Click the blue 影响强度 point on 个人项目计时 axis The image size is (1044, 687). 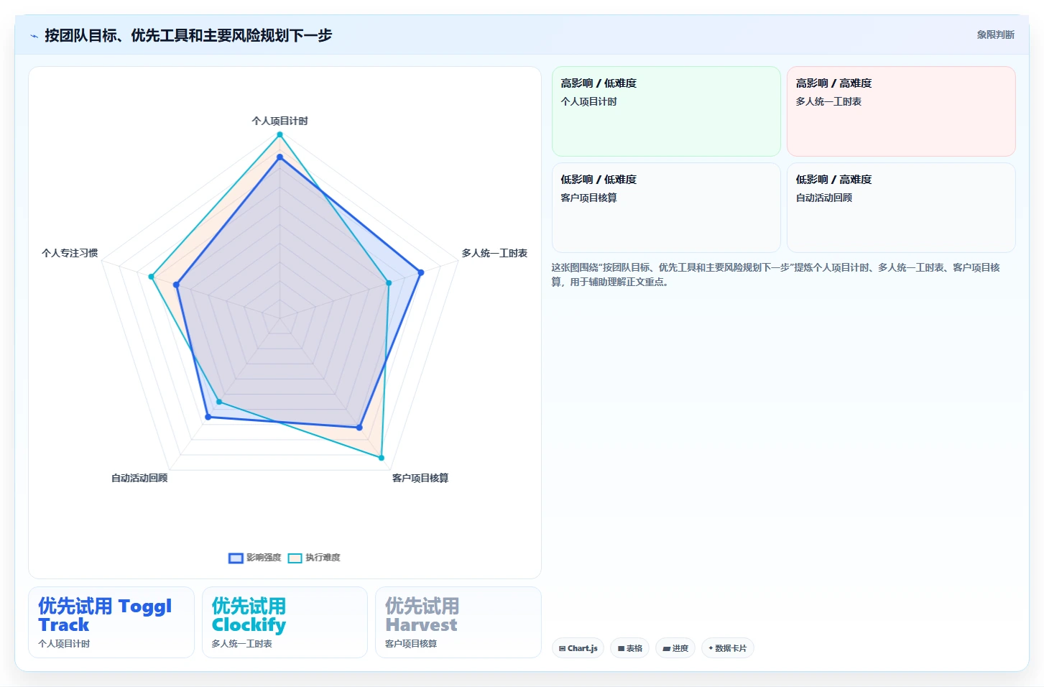click(280, 157)
